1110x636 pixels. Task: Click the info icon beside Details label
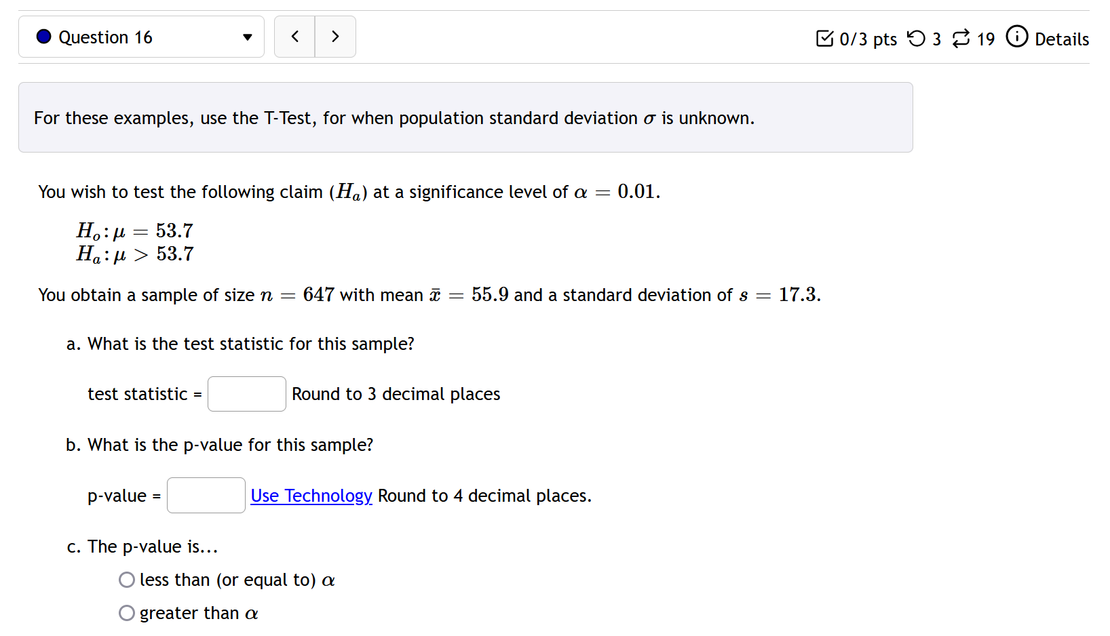pyautogui.click(x=1017, y=37)
